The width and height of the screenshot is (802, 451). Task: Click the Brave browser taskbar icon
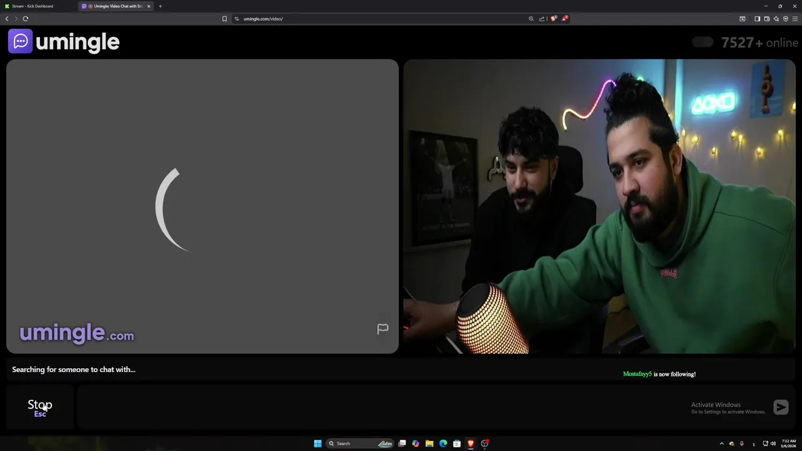point(471,443)
